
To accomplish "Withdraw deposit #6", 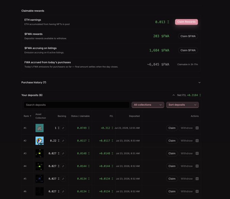I will 187,191.
